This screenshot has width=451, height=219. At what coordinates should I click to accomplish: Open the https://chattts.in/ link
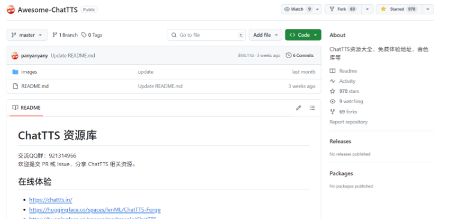pyautogui.click(x=50, y=199)
